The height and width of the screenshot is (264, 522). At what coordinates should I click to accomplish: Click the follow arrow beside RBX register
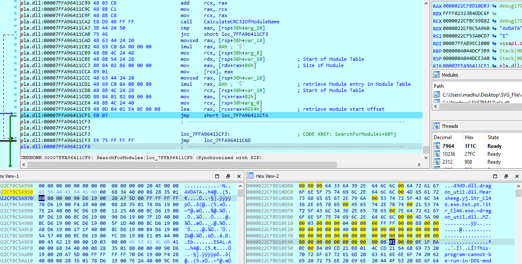[494, 14]
